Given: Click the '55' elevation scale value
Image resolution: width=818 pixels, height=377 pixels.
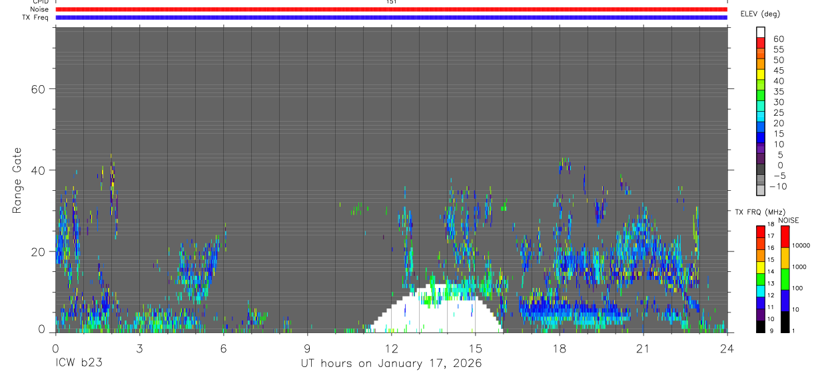Looking at the screenshot, I should click(778, 49).
